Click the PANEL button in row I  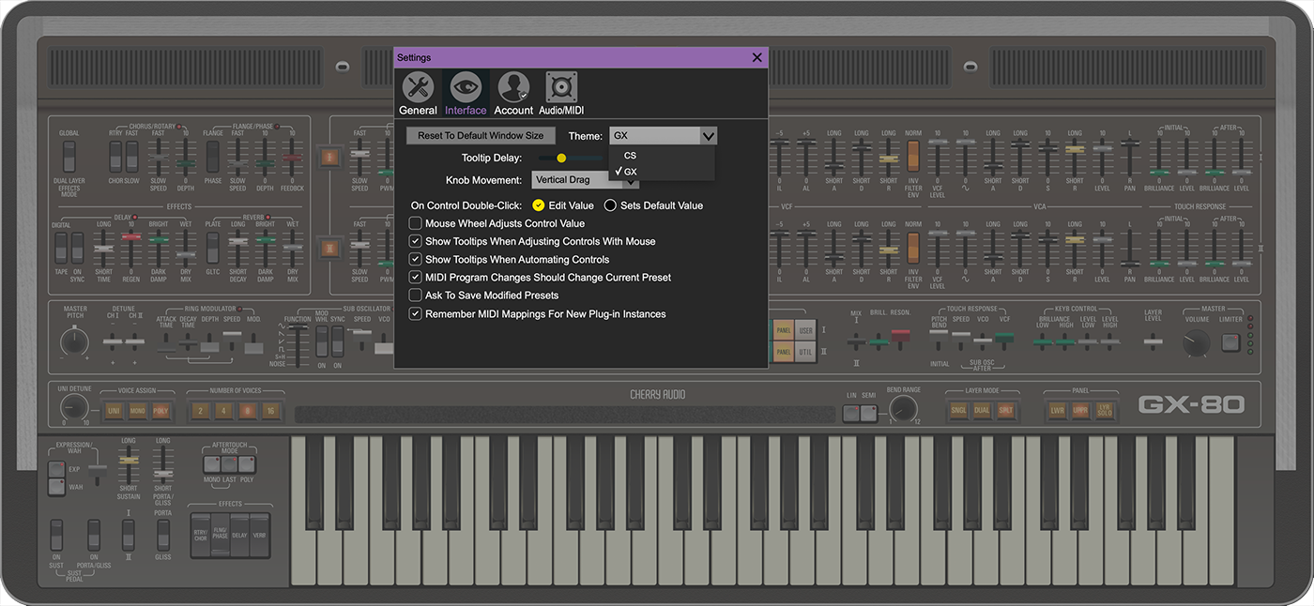tap(784, 330)
